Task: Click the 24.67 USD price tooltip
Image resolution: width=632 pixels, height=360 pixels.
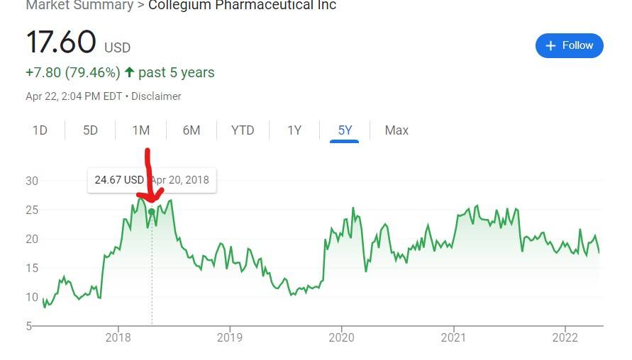Action: (152, 180)
